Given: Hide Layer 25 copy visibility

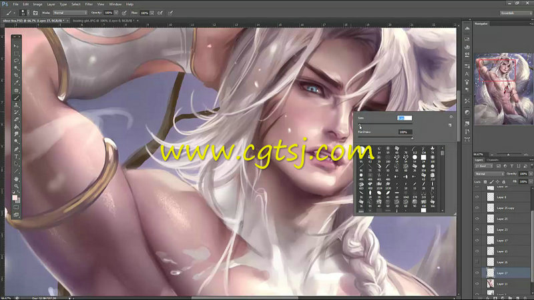Looking at the screenshot, I should click(477, 208).
